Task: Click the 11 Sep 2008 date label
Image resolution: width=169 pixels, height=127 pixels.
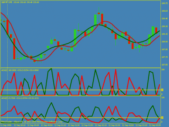Action: pos(6,125)
